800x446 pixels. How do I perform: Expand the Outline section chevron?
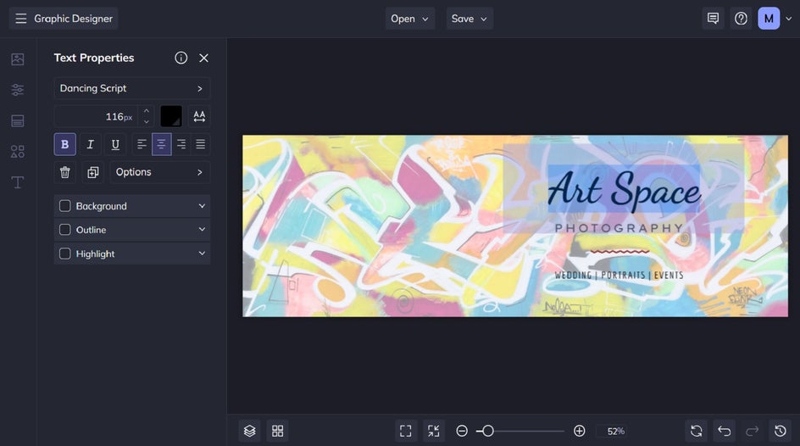pos(202,230)
